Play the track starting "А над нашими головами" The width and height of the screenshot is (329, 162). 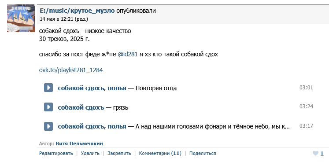(x=48, y=126)
